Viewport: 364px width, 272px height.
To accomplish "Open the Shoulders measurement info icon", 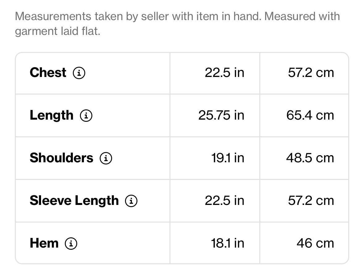I will [x=106, y=158].
